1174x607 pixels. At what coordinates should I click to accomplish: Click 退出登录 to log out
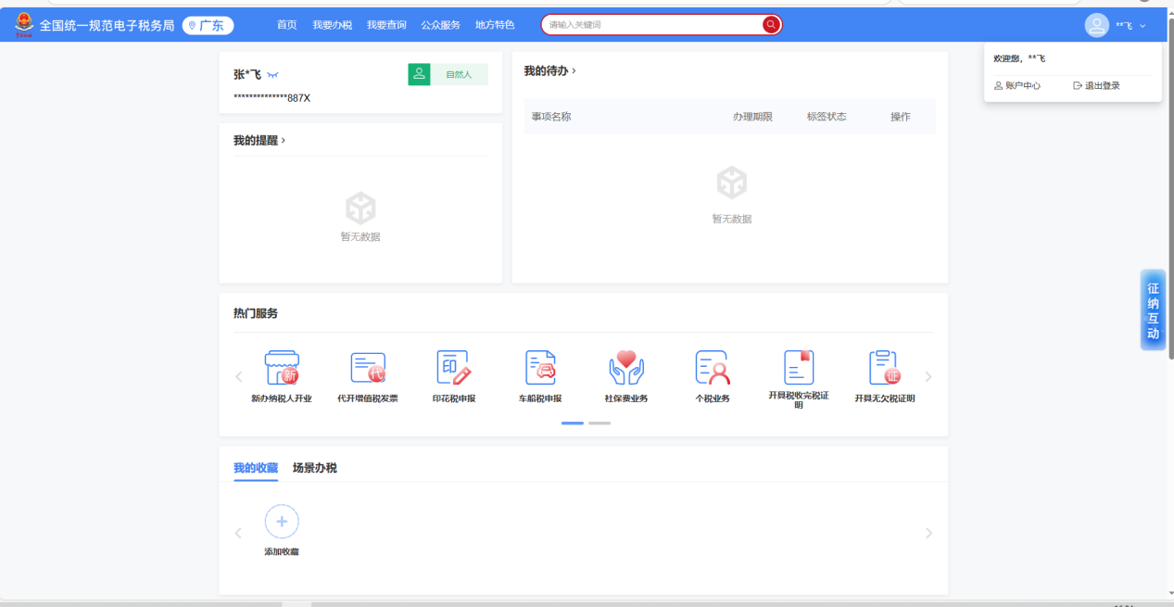(1097, 86)
